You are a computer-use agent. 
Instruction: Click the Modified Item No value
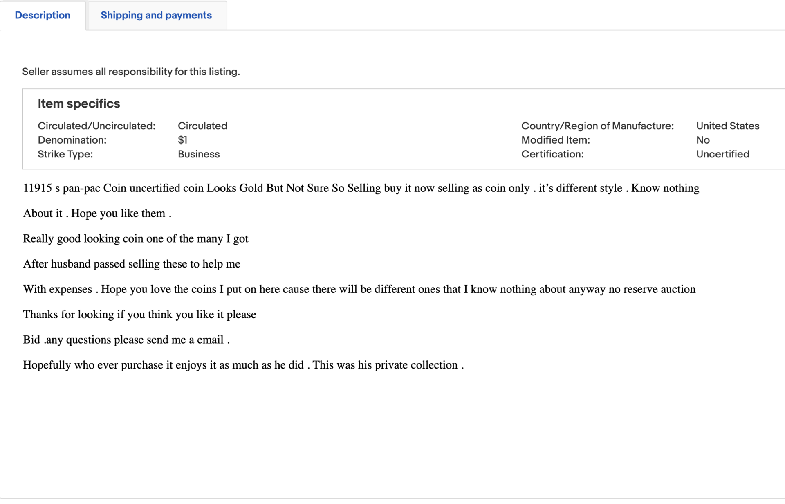tap(702, 140)
